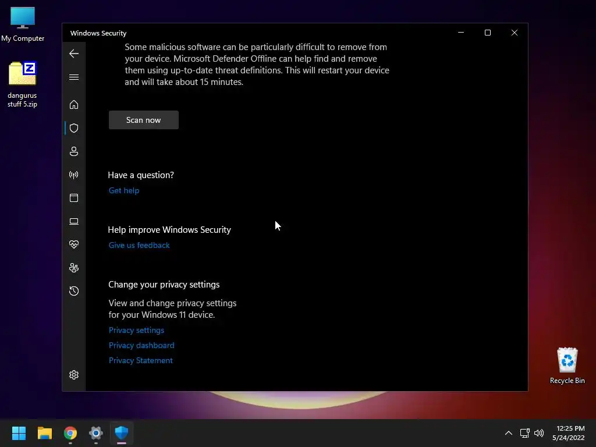
Task: Open Settings app from the taskbar
Action: [x=96, y=433]
